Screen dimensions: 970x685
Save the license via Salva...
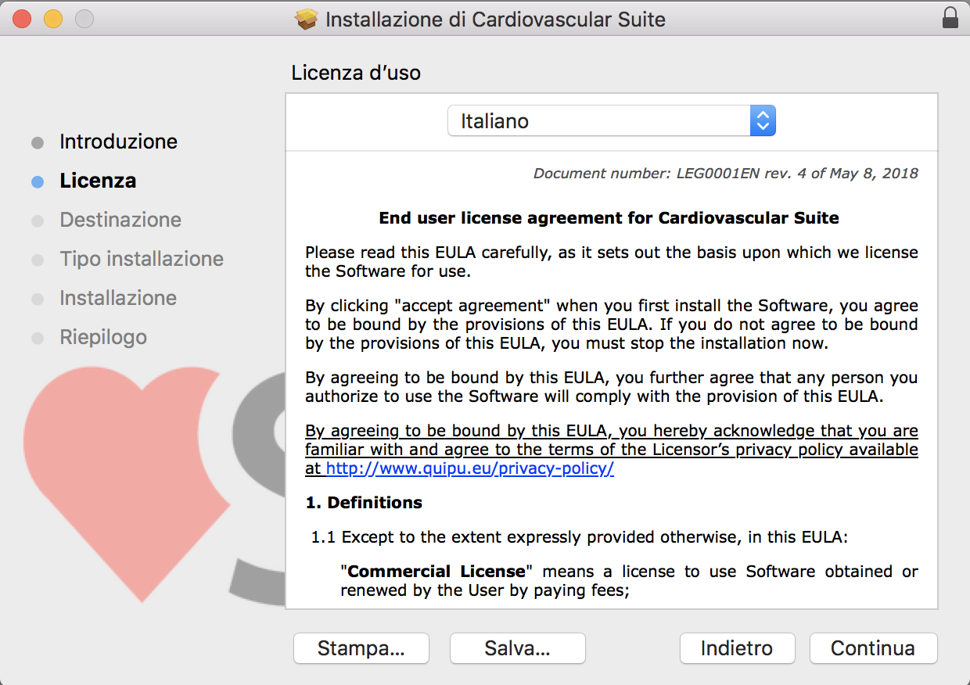coord(517,648)
